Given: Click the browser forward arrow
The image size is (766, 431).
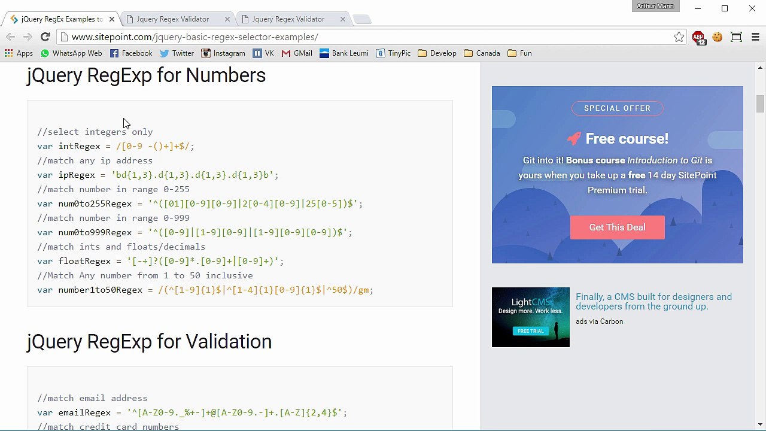Looking at the screenshot, I should click(28, 37).
